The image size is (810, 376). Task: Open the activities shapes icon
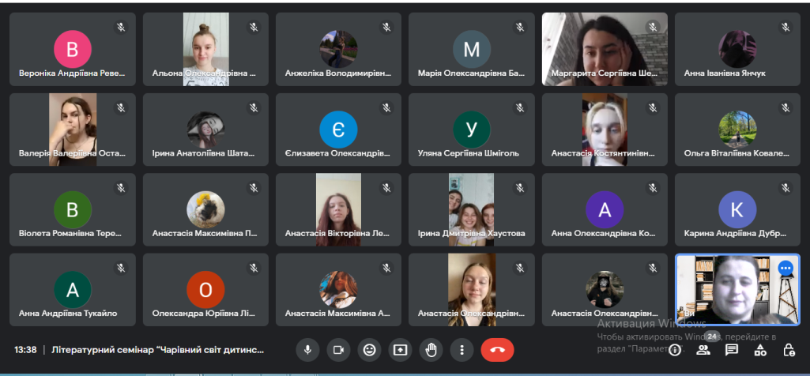click(x=760, y=350)
